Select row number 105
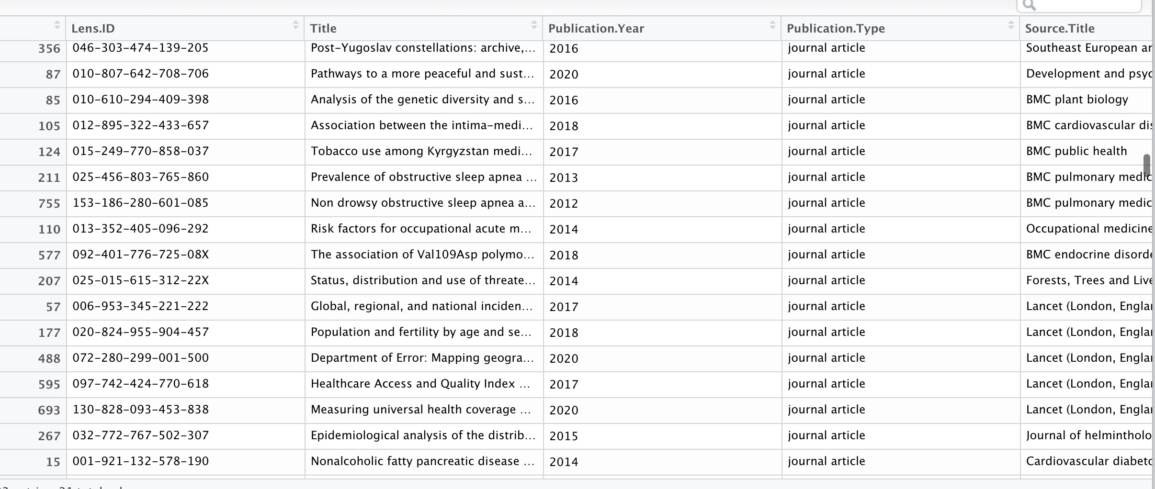This screenshot has width=1155, height=489. coord(49,126)
